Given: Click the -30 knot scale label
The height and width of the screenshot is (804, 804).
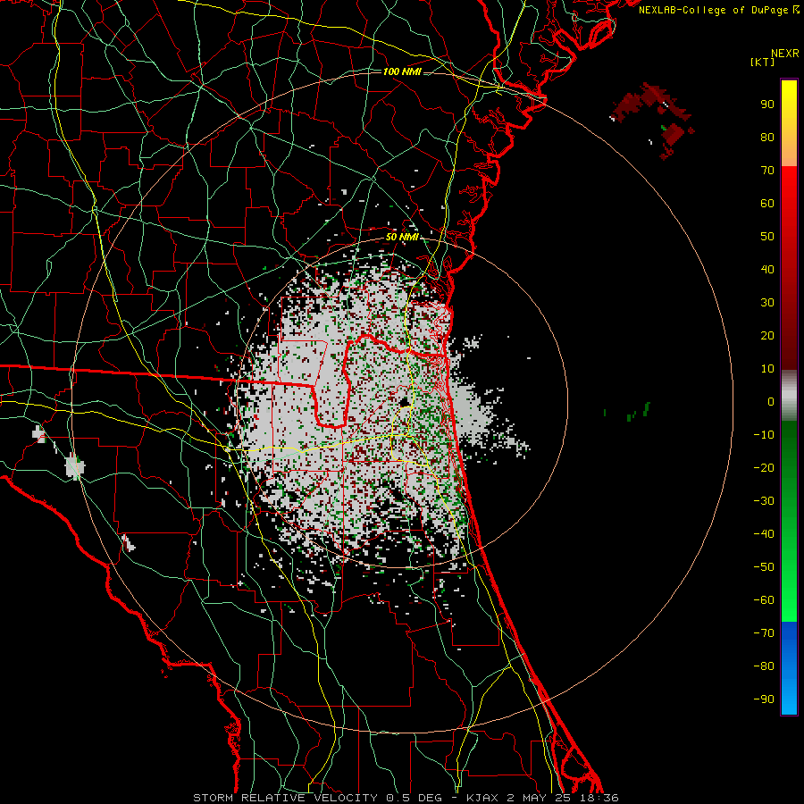Looking at the screenshot, I should pos(764,501).
